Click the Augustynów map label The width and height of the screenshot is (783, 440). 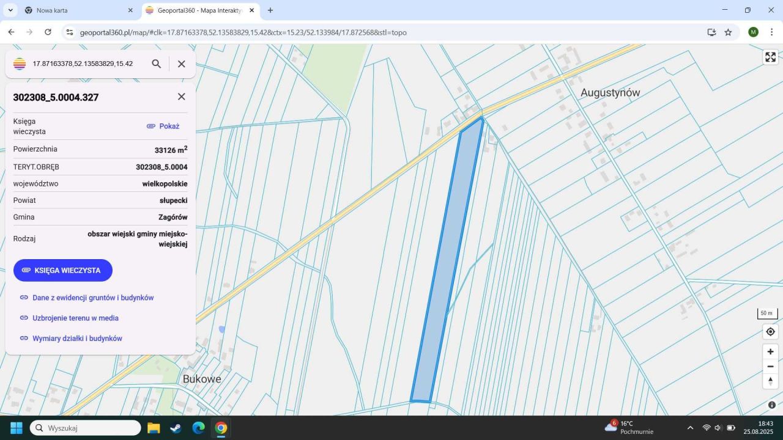[x=610, y=93]
